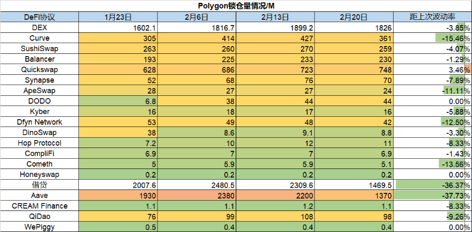Click the Dfyn Network row label
472x232 pixels.
coord(39,122)
